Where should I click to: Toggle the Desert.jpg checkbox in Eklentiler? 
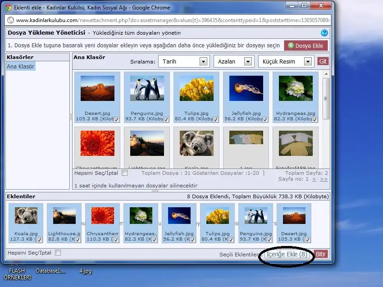click(x=307, y=240)
